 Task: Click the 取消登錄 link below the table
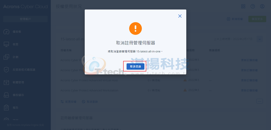pyautogui.click(x=90, y=102)
